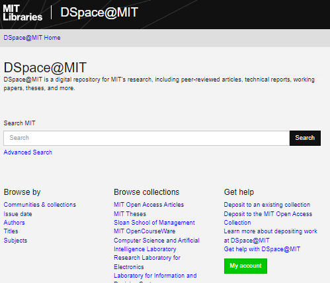Browse by Communities & collections
The height and width of the screenshot is (283, 330).
pyautogui.click(x=40, y=205)
